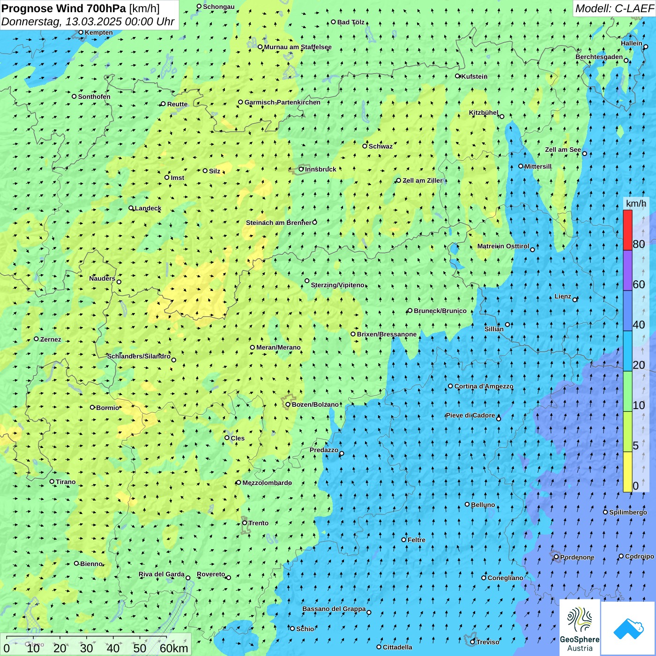This screenshot has width=656, height=656.
Task: Click the 'Cles' label
Action: click(238, 438)
